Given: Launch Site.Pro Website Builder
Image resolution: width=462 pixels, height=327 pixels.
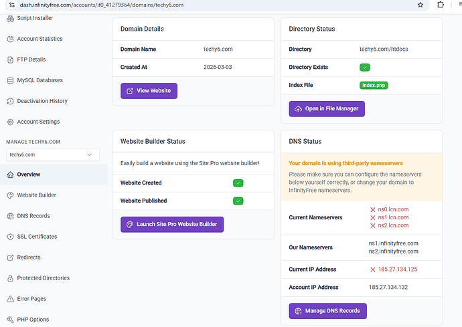Looking at the screenshot, I should pos(172,224).
